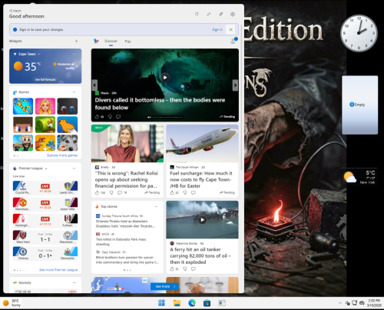Add a widget with the plus icon
This screenshot has width=384, height=310.
(76, 41)
